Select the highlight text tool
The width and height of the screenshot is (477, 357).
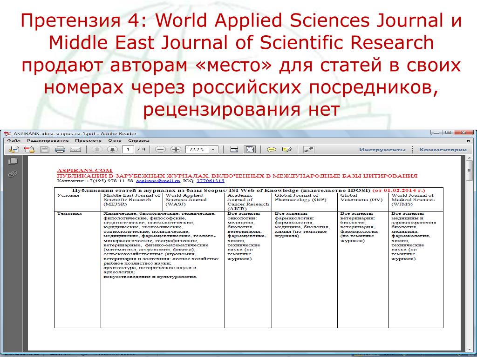(287, 149)
